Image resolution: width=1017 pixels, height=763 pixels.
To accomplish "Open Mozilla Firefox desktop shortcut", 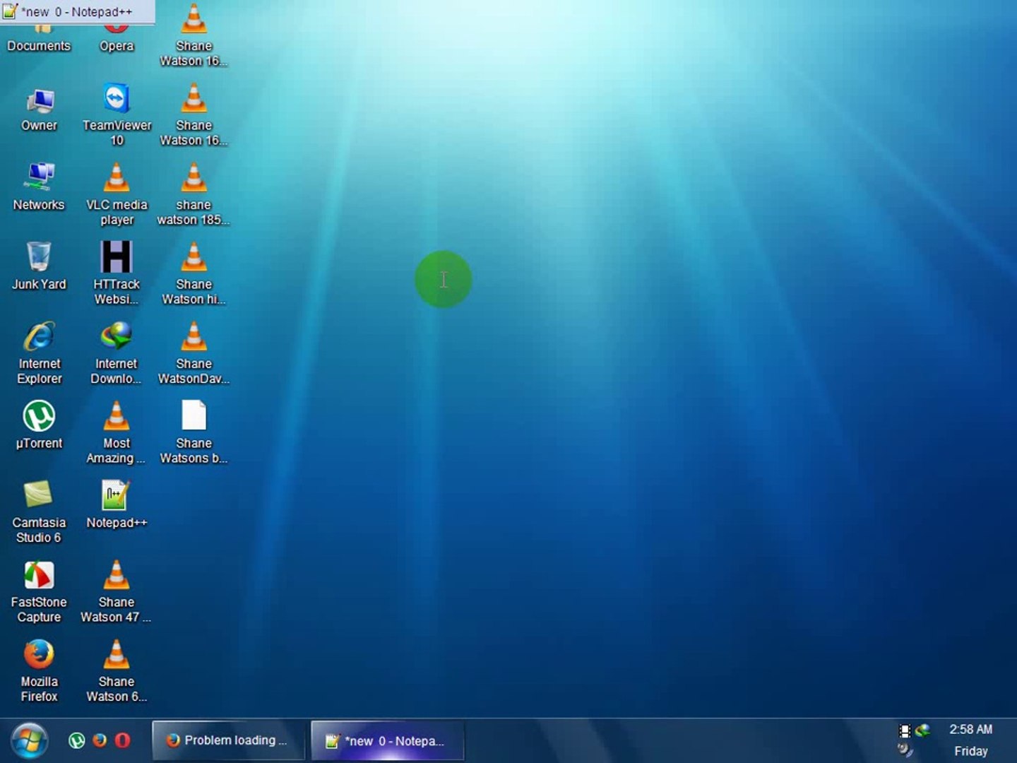I will [x=40, y=670].
